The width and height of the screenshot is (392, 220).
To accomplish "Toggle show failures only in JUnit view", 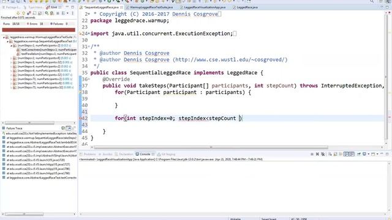I will coord(29,13).
